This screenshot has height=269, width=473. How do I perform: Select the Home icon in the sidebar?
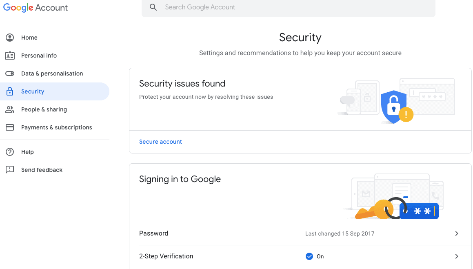[10, 38]
